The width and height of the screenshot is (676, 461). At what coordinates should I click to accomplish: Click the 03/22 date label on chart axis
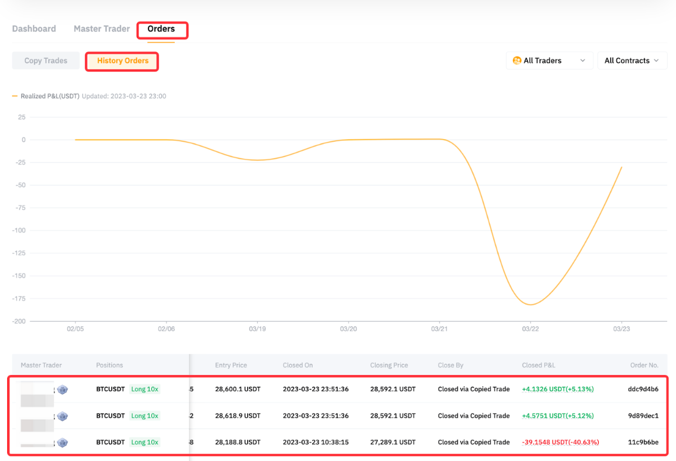pos(530,329)
